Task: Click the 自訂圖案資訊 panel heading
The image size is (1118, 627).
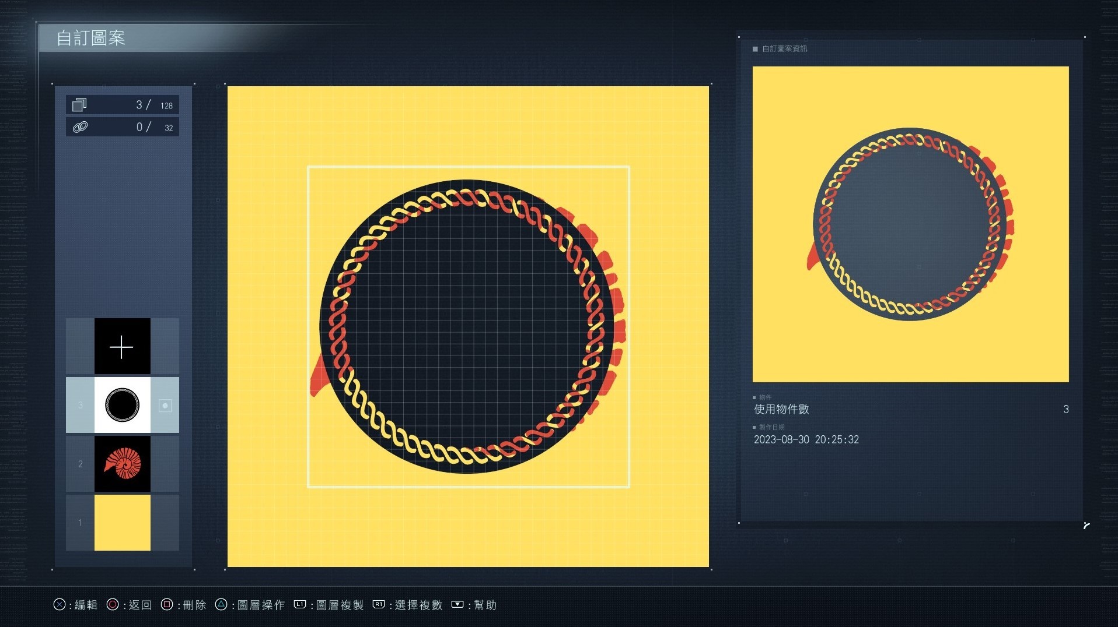Action: coord(784,48)
